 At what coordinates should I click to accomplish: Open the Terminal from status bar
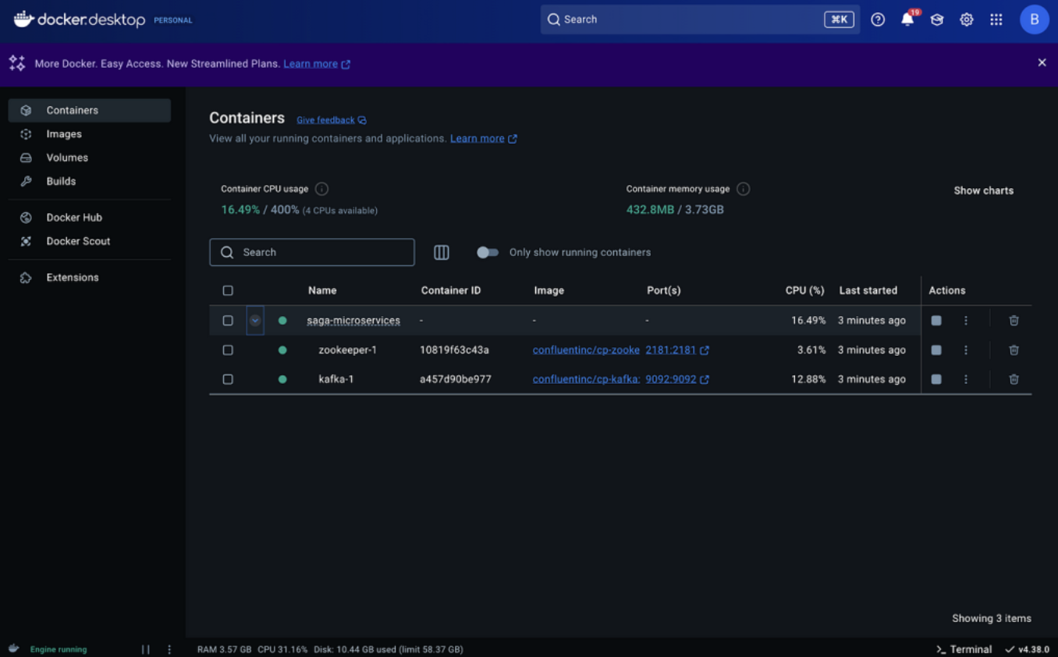(964, 649)
